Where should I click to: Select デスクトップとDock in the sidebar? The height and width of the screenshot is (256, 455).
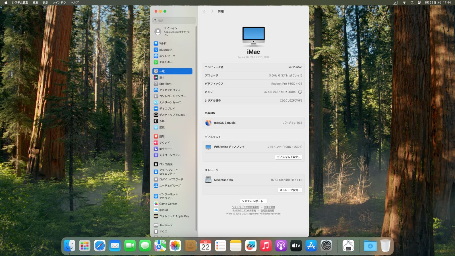tap(172, 115)
